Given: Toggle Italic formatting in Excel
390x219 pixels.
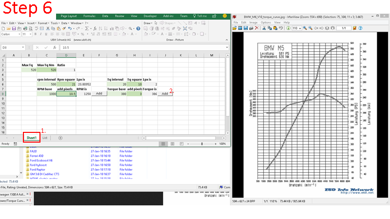Looking at the screenshot, I should [x=40, y=34].
